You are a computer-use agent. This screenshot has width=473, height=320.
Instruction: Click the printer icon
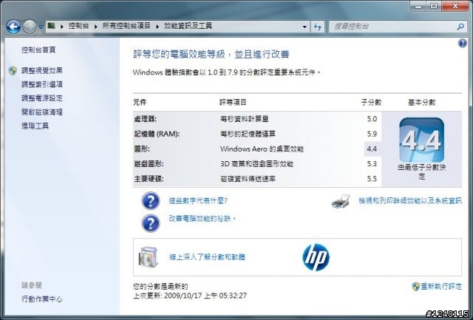(341, 201)
